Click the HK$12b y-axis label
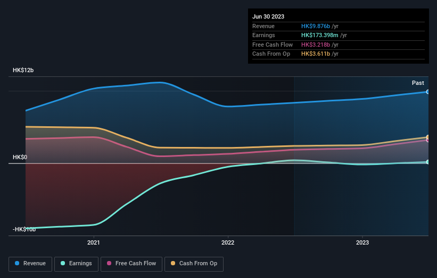Image resolution: width=437 pixels, height=278 pixels. click(x=23, y=70)
